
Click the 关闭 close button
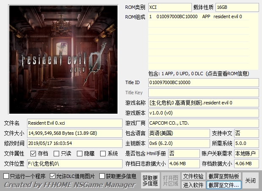click(250, 180)
